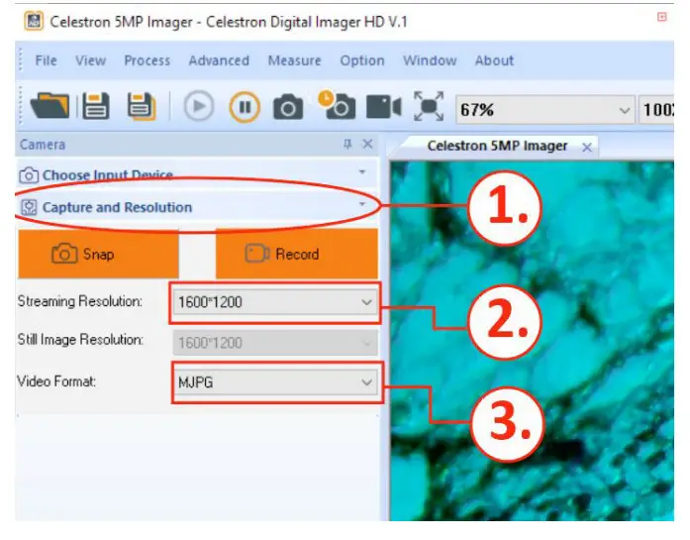Image resolution: width=690 pixels, height=540 pixels.
Task: Click the Camera panel title
Action: [x=43, y=145]
